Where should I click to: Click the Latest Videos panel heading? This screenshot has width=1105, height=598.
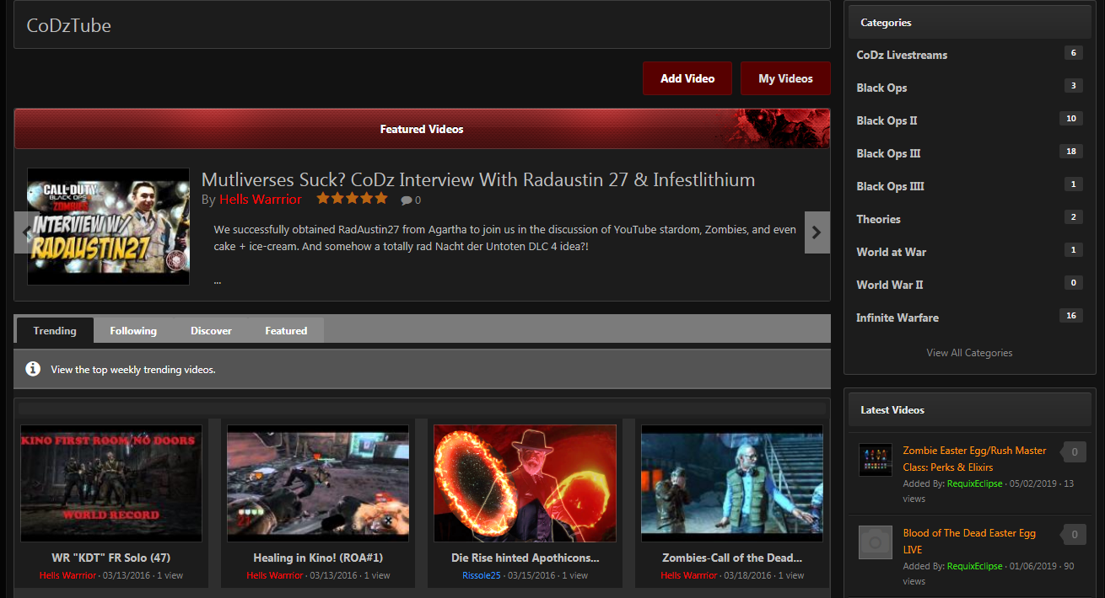(x=892, y=410)
